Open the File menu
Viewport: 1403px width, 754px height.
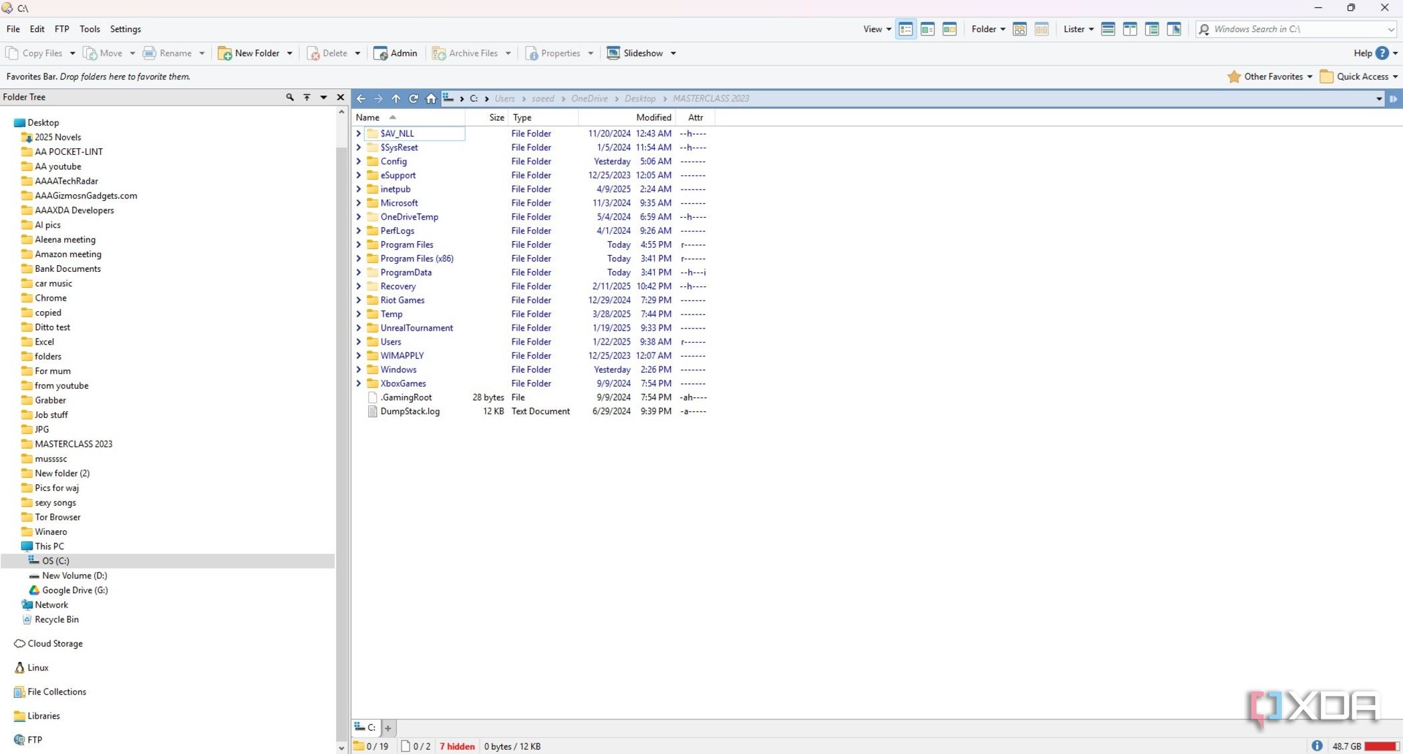[13, 29]
